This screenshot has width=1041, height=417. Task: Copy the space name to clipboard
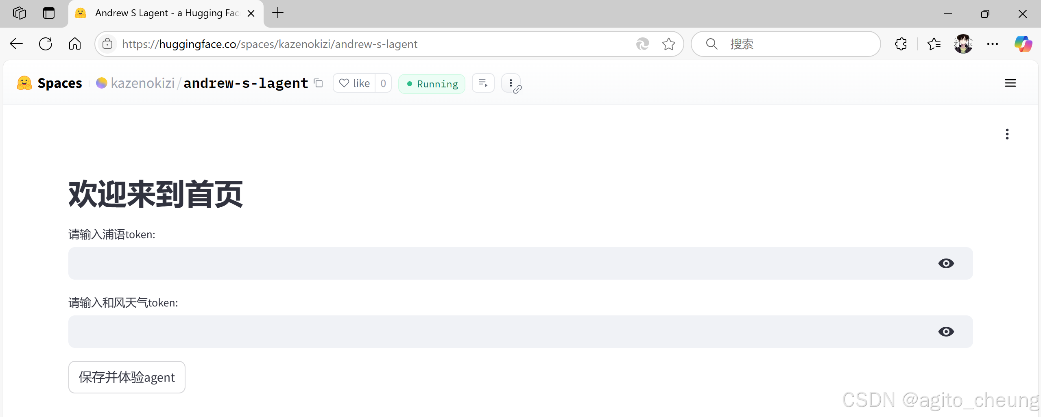click(x=319, y=83)
